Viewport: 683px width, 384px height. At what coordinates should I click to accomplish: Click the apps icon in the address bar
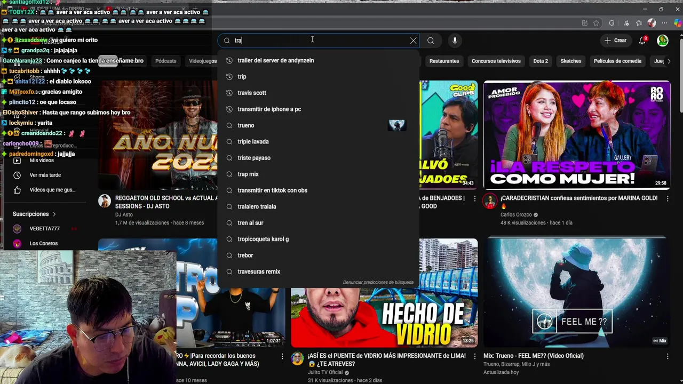585,23
